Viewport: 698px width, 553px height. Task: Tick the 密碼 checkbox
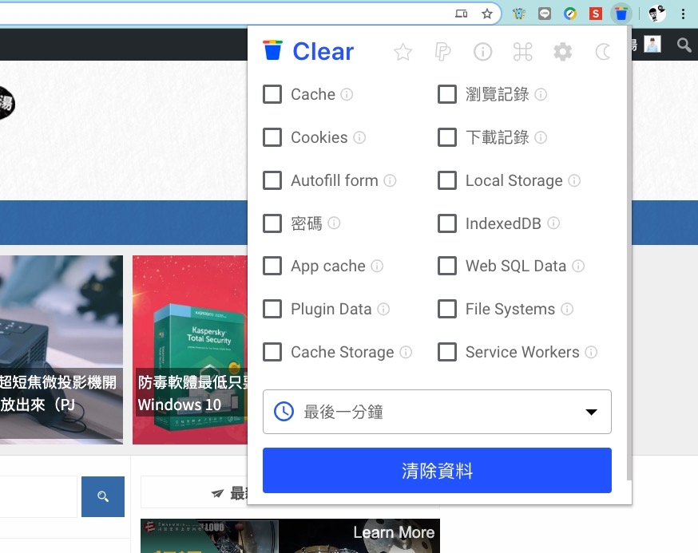pos(272,223)
